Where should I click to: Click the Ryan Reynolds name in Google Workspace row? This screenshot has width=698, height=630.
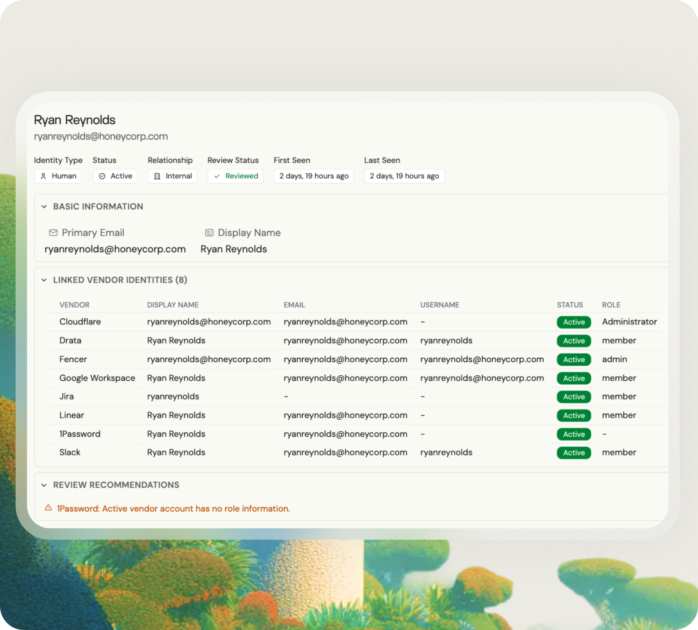pyautogui.click(x=176, y=378)
